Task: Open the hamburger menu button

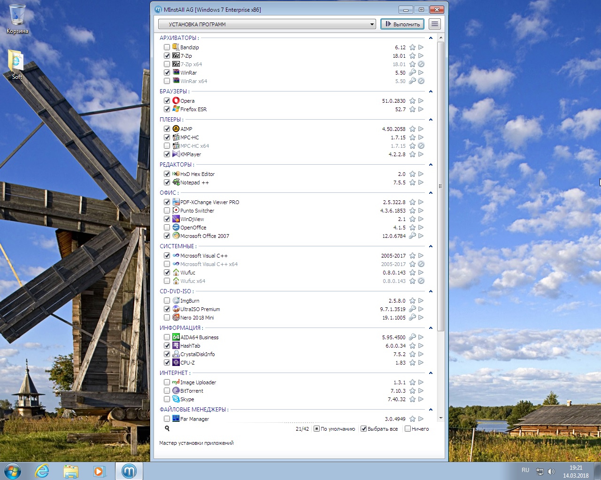Action: click(x=435, y=24)
